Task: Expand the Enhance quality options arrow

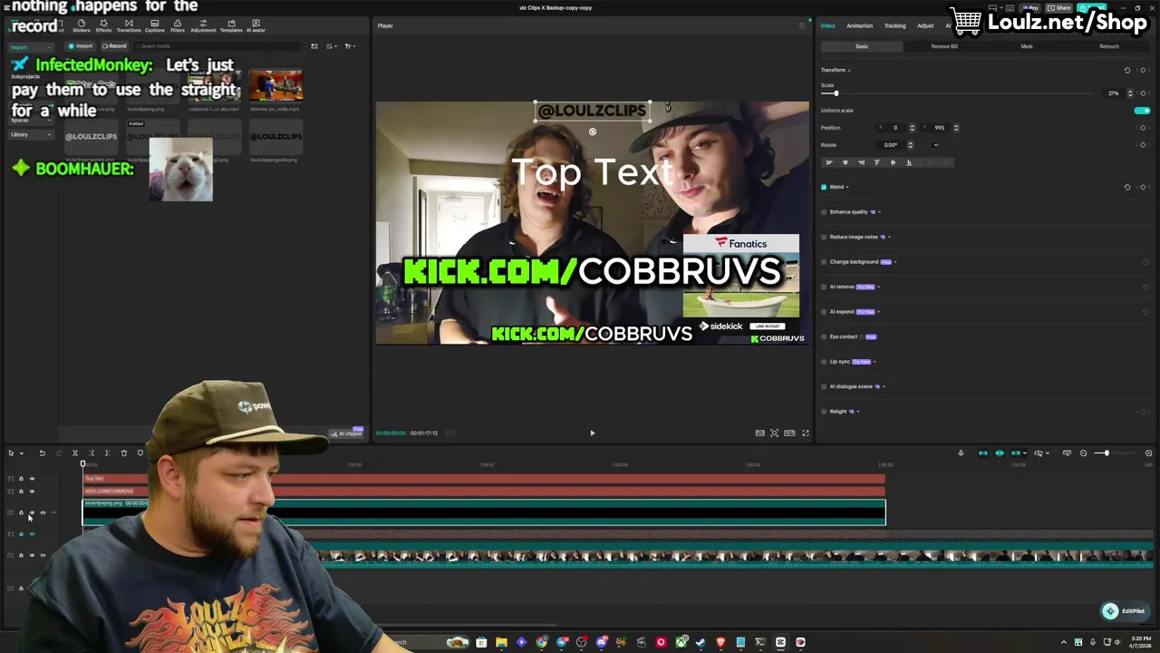Action: coord(879,212)
